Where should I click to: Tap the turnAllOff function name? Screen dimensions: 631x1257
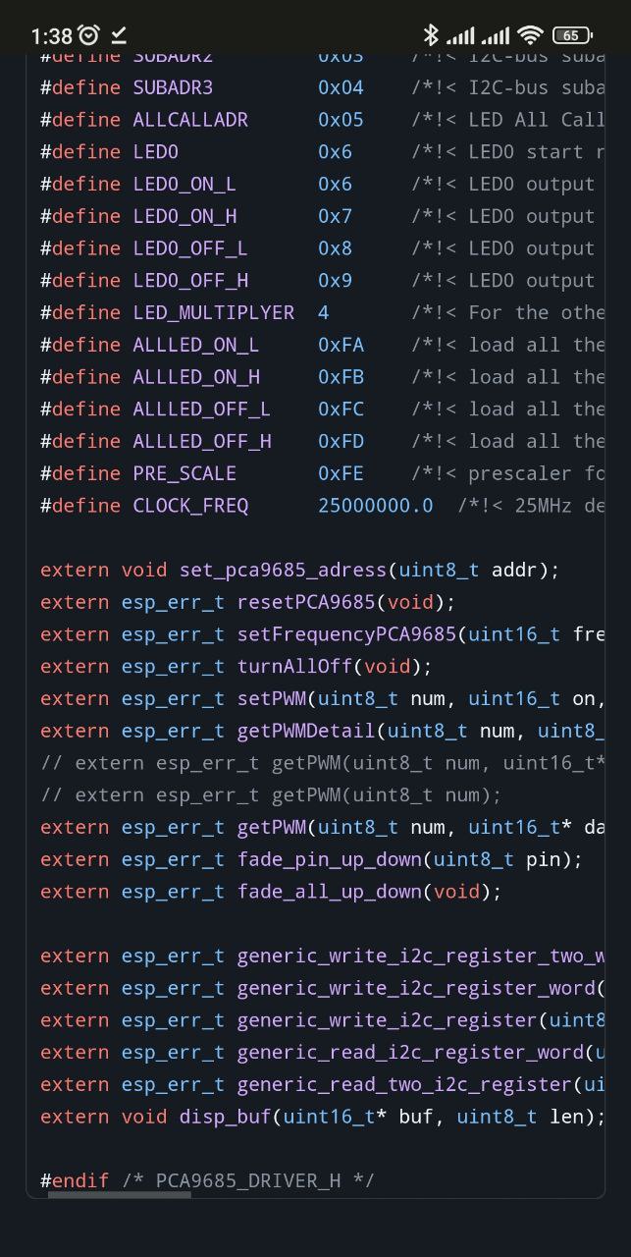(x=294, y=666)
